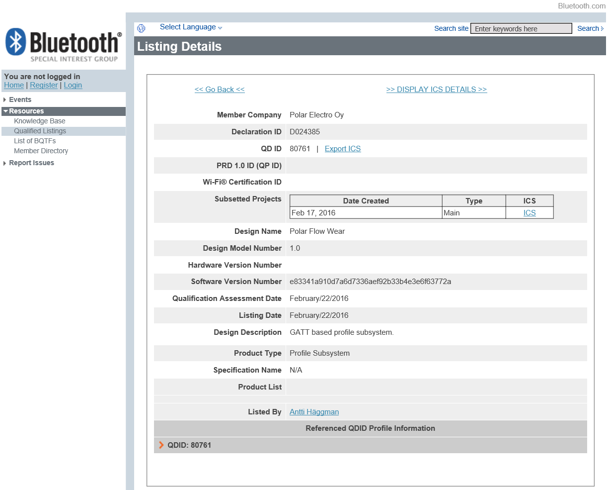Click the Go Back link

point(220,90)
